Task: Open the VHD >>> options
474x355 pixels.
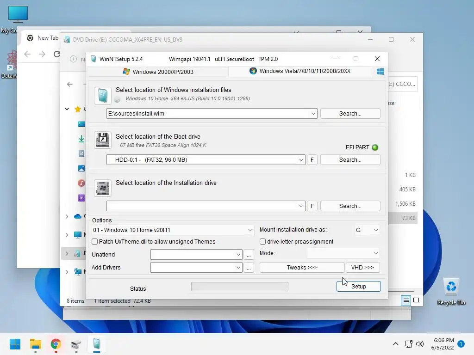Action: [x=362, y=268]
